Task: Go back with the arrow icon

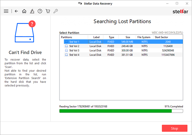Action: click(x=17, y=11)
